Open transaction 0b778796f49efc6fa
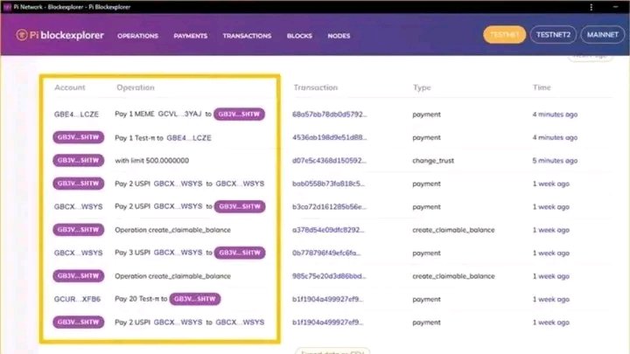 [326, 253]
